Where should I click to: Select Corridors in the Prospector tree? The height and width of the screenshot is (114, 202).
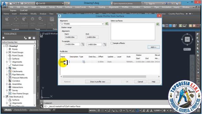[16, 81]
